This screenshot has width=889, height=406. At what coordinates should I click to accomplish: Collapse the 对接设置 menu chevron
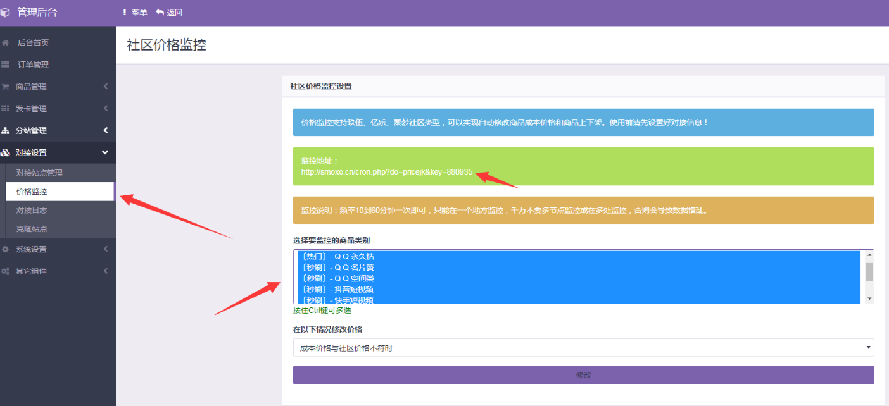(x=105, y=152)
